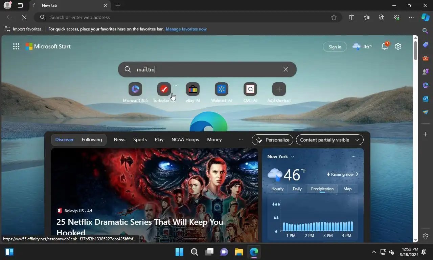Open the 25 Netflix Dramatic Series article
This screenshot has width=433, height=260.
pos(140,227)
